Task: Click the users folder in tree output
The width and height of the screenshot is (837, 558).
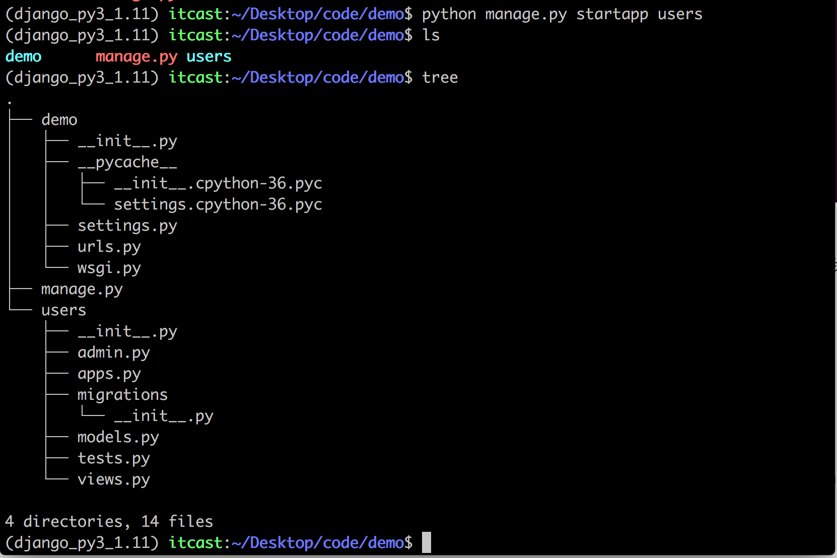Action: pos(64,310)
